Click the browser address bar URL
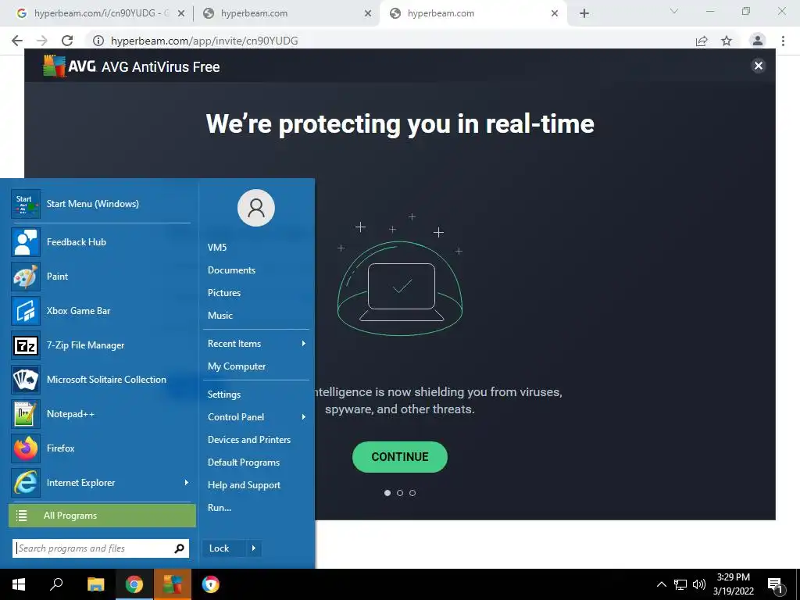This screenshot has height=600, width=800. (204, 41)
